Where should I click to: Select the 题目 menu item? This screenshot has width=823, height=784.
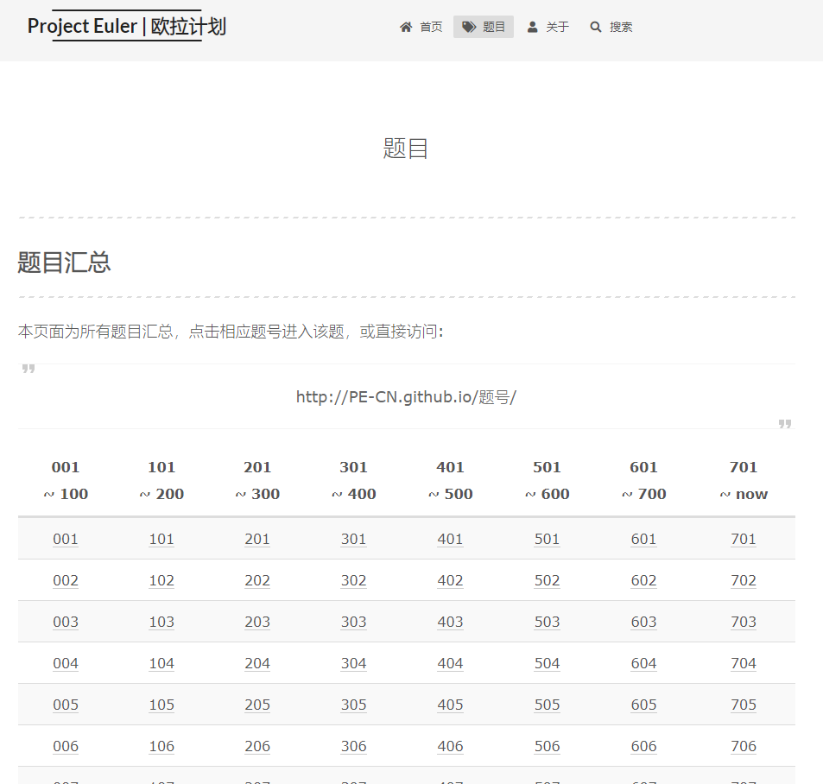(x=484, y=27)
